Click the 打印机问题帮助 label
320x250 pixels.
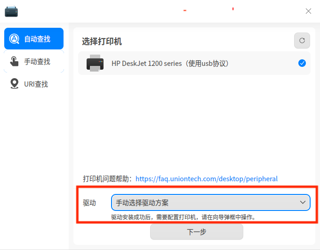point(108,179)
